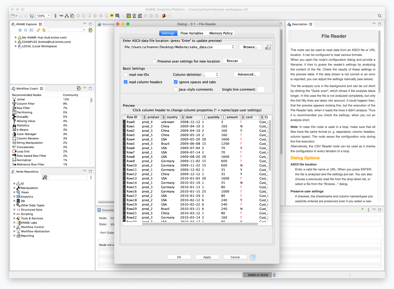Click the hide node names eye icon
This screenshot has height=289, width=394.
point(140,16)
